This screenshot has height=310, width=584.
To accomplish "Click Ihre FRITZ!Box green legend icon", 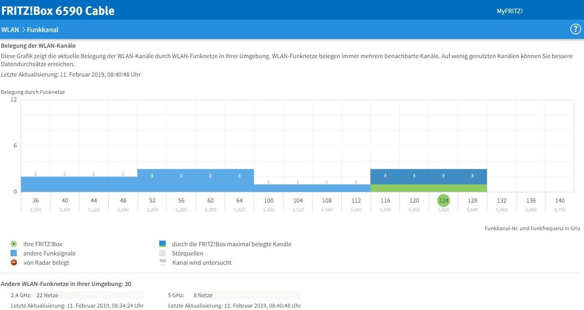I will click(x=14, y=244).
